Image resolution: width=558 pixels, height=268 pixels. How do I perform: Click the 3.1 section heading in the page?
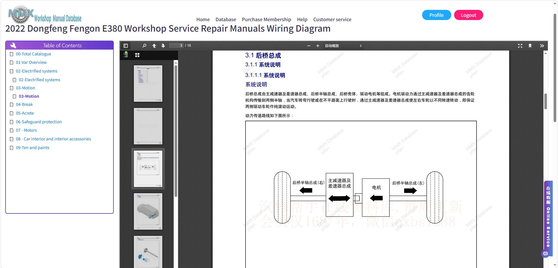[x=263, y=55]
